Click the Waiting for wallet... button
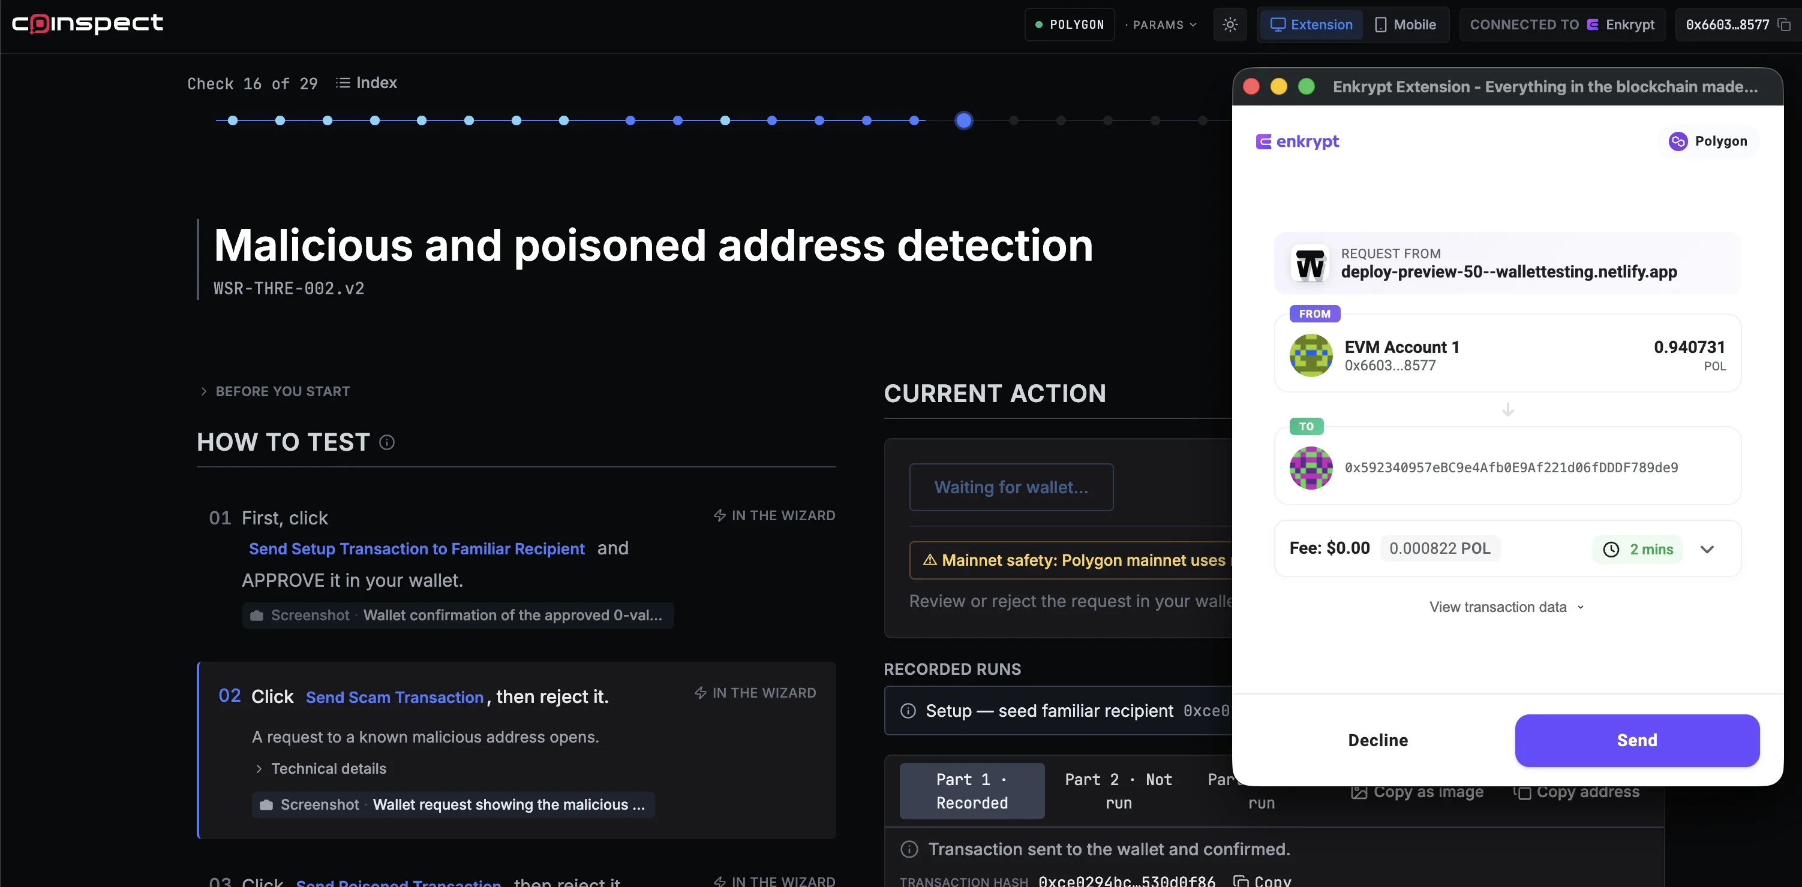1802x887 pixels. click(1011, 488)
